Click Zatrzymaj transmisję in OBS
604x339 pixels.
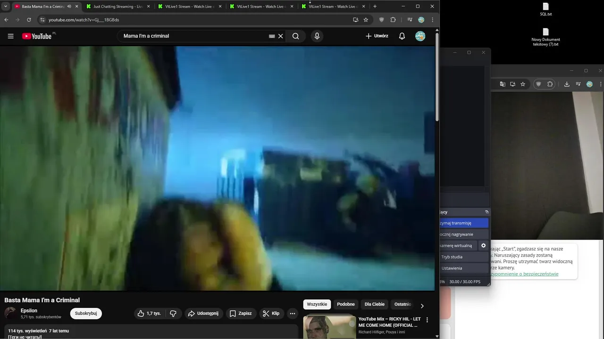[x=464, y=223]
